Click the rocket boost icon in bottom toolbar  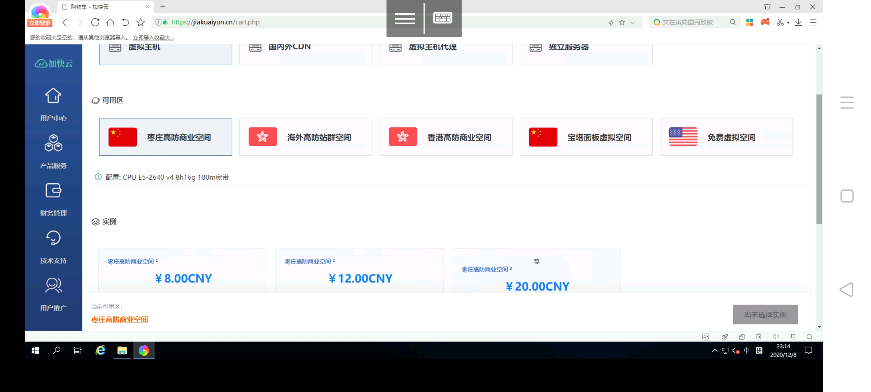(x=725, y=337)
